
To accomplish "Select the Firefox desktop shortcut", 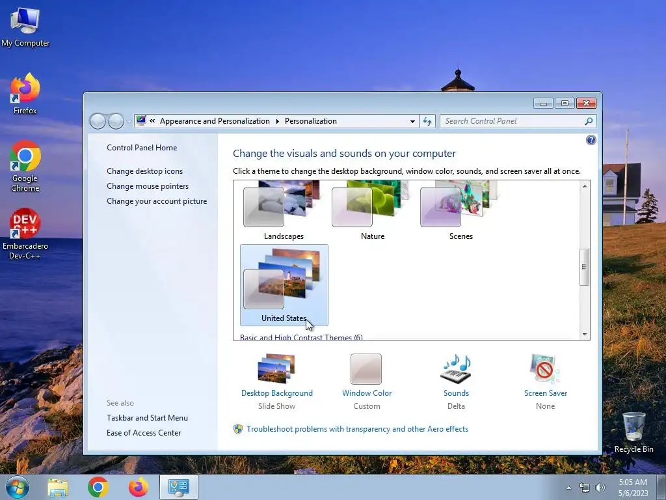I will [25, 94].
